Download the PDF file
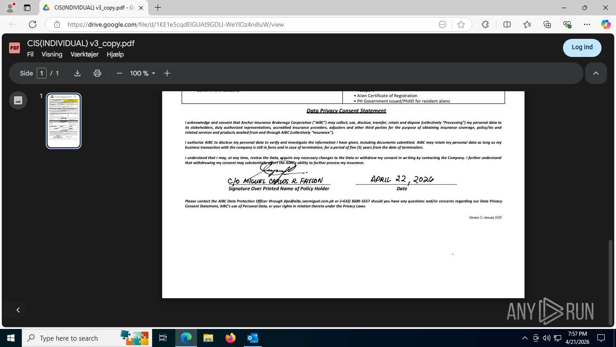 [x=77, y=73]
